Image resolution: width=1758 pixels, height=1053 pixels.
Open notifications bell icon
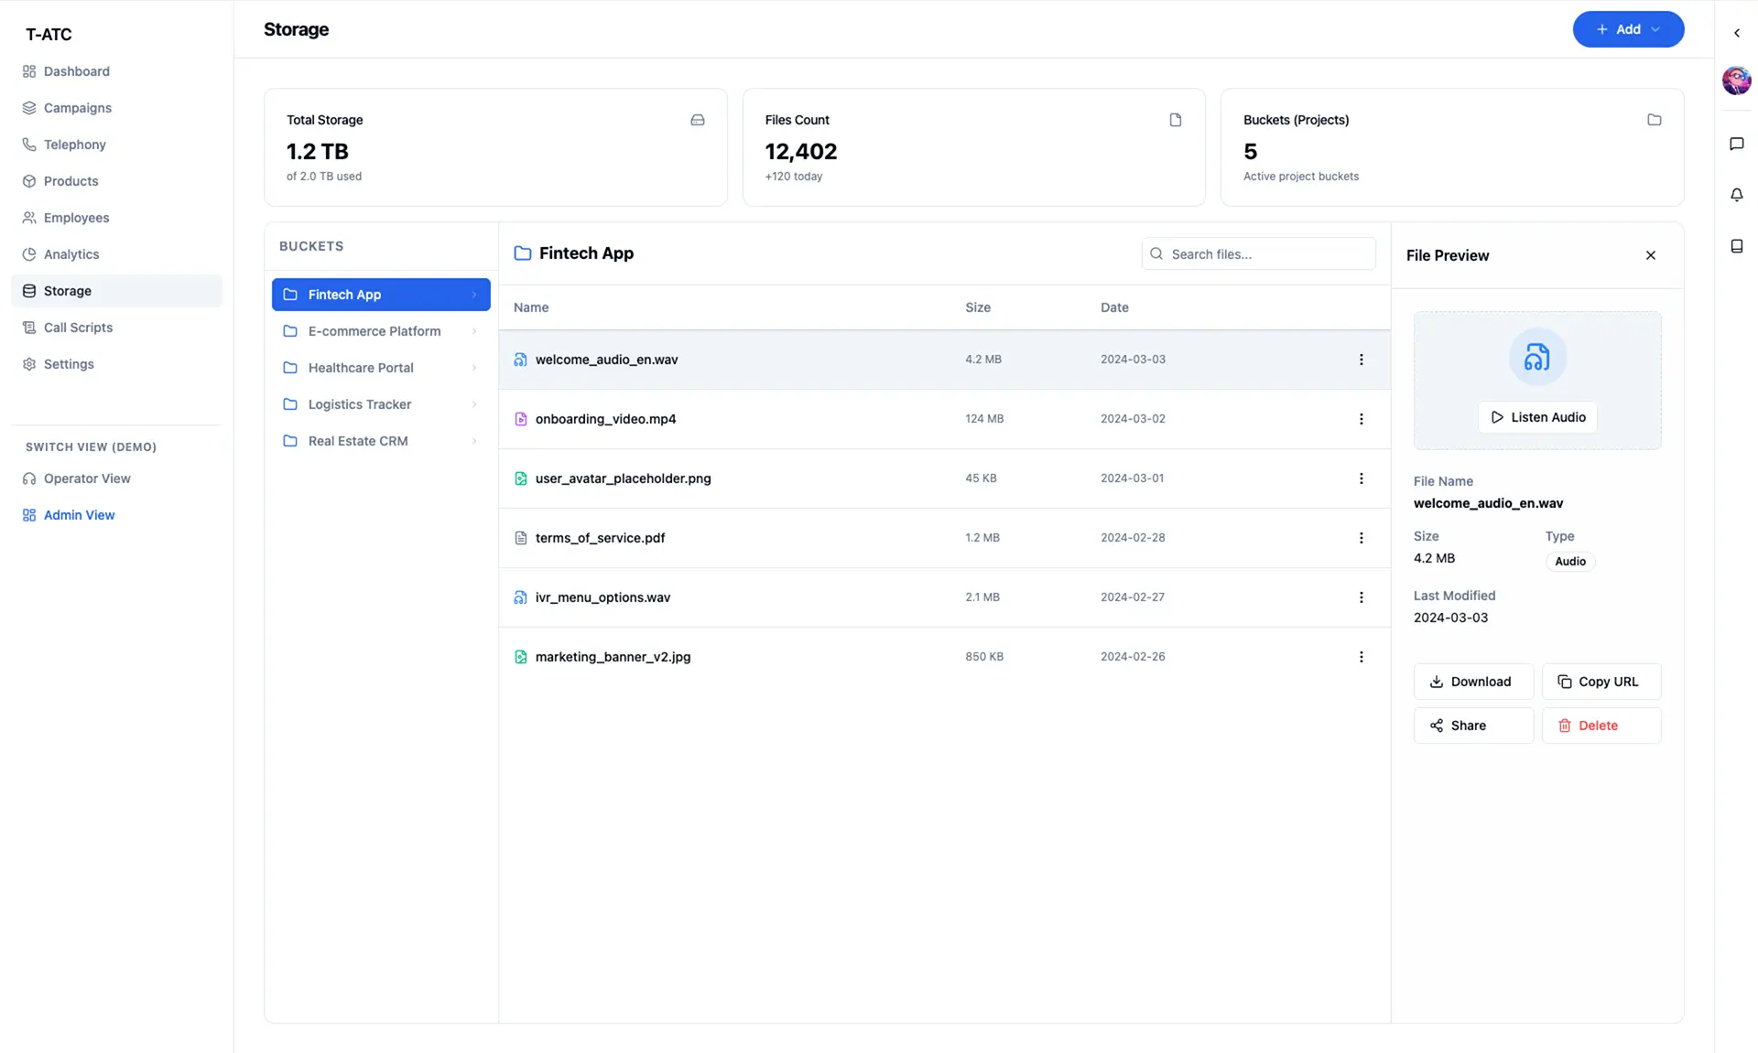click(1736, 195)
